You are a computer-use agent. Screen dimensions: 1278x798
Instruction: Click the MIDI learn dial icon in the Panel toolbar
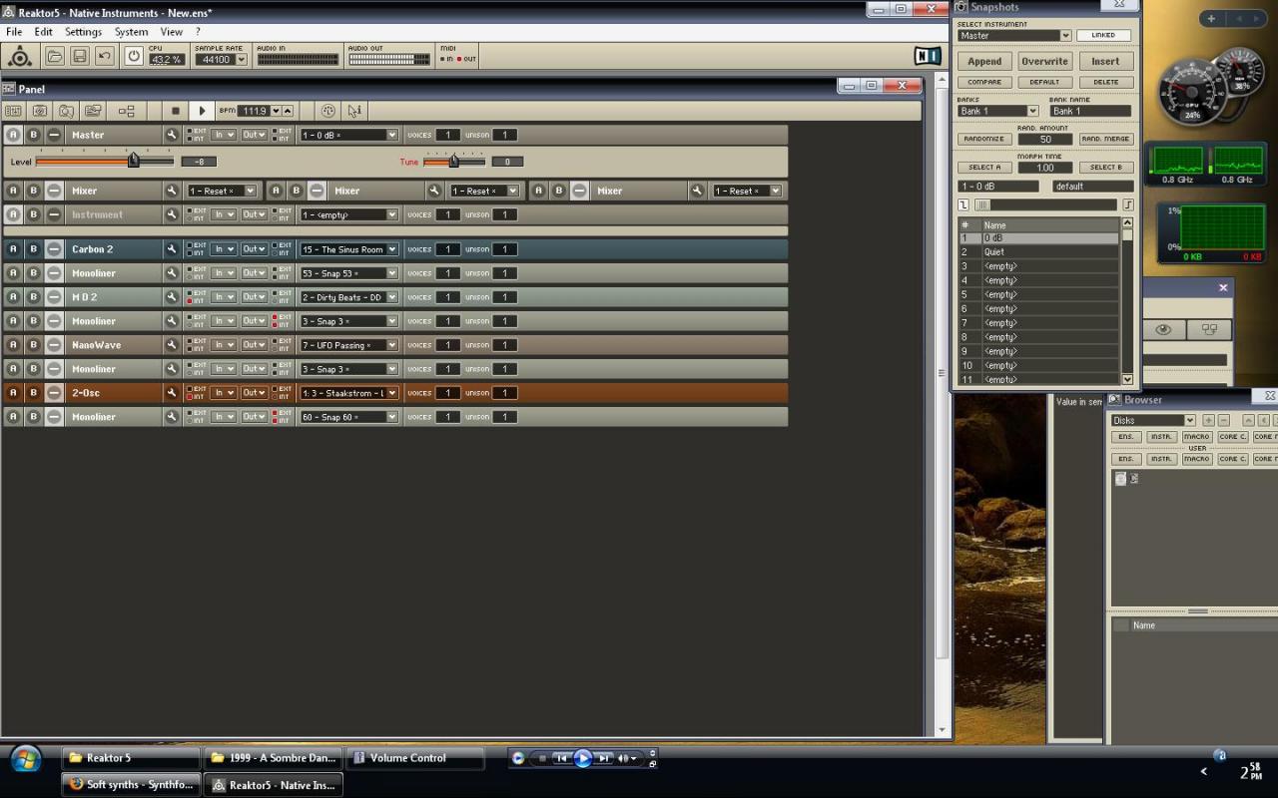coord(328,111)
